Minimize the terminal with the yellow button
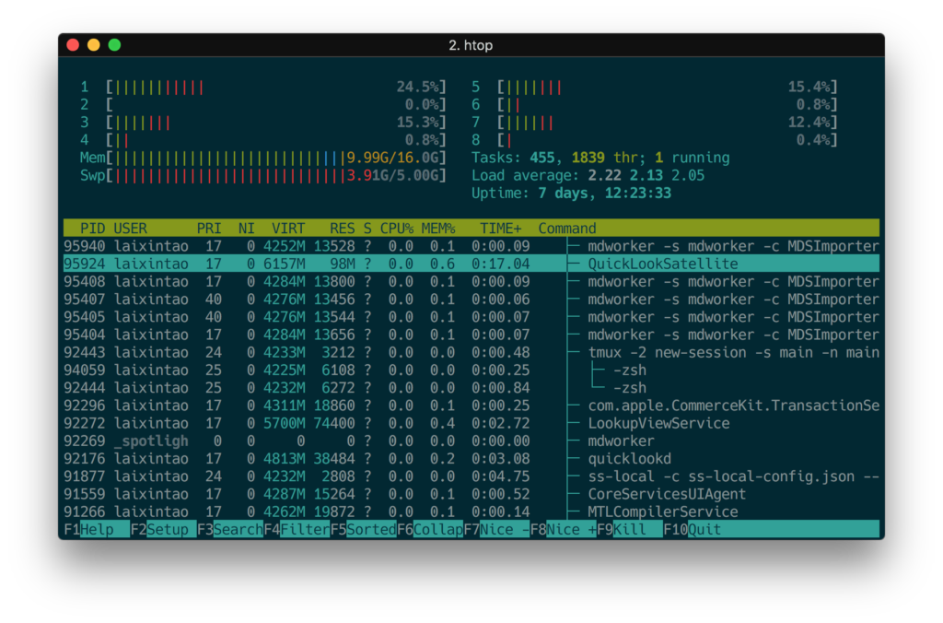The height and width of the screenshot is (623, 943). pyautogui.click(x=94, y=45)
